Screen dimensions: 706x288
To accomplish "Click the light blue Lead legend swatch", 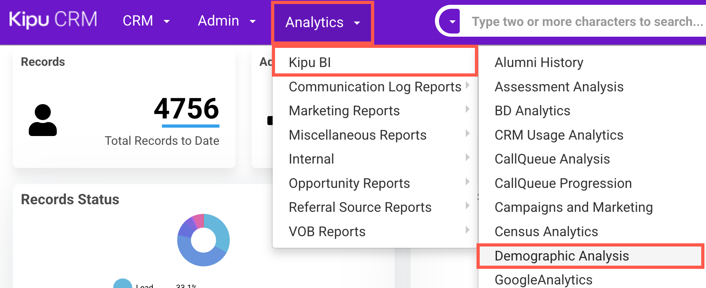I will point(123,284).
